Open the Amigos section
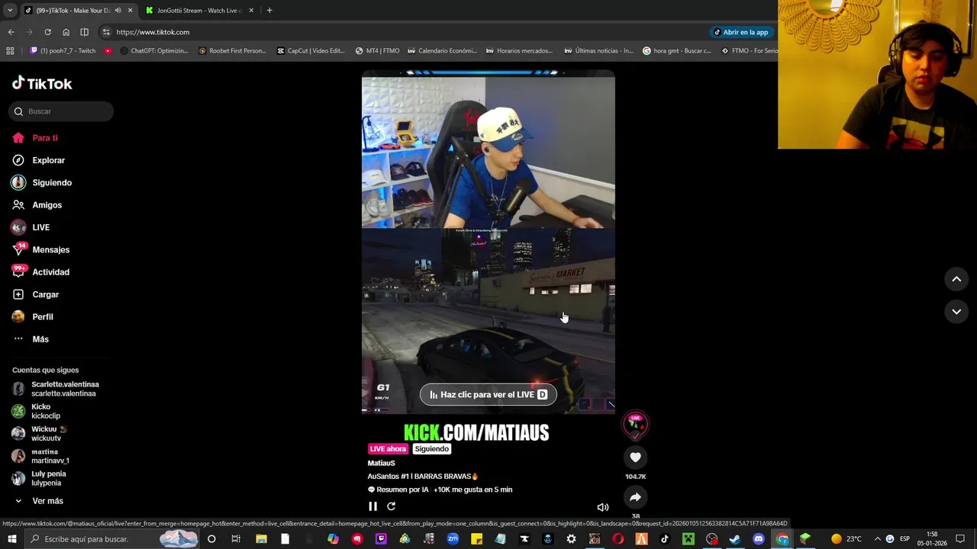This screenshot has width=977, height=549. click(37, 205)
